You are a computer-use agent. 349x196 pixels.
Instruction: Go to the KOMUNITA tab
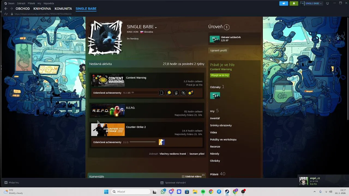[x=63, y=9]
